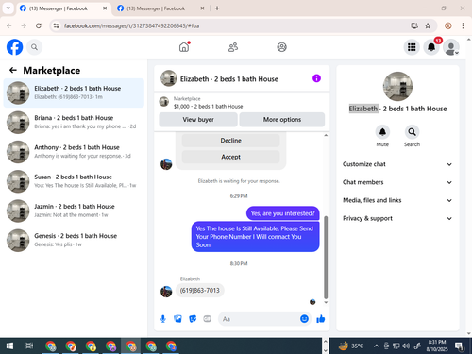Open Anthony conversation in the list
Image resolution: width=472 pixels, height=354 pixels.
point(74,152)
